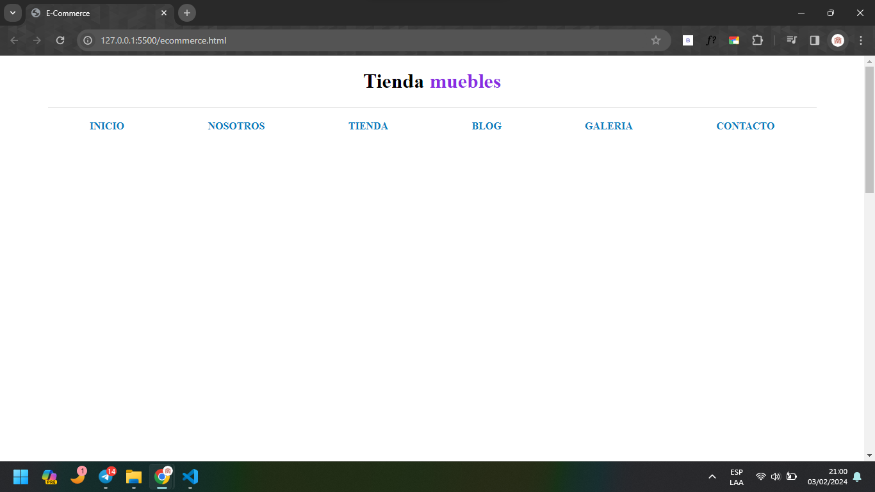Open the GALERIA nav link
Viewport: 875px width, 492px height.
coord(609,126)
